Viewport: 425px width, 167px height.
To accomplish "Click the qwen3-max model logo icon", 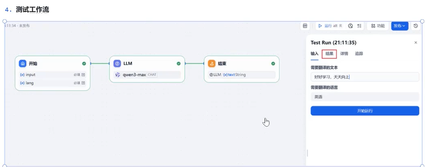I will [x=117, y=75].
